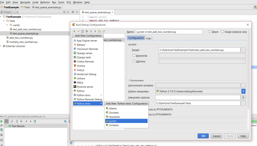The width and height of the screenshot is (257, 146).
Task: Click the green Rerun play icon in Run panel
Action: click(2, 121)
